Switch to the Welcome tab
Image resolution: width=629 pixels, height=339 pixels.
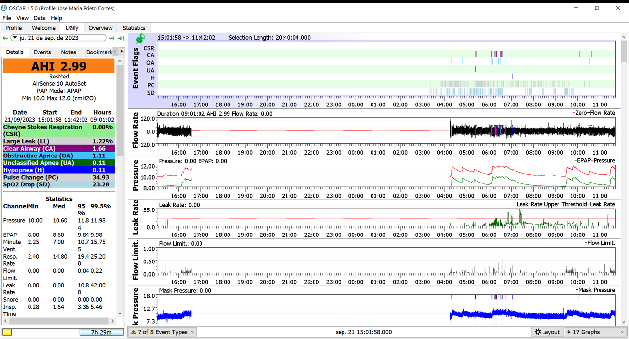click(44, 28)
